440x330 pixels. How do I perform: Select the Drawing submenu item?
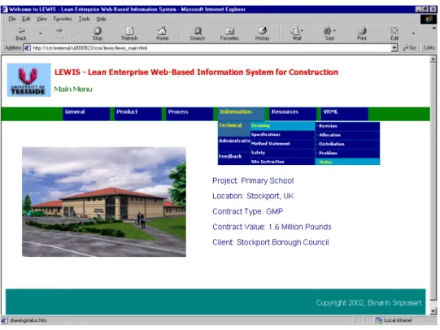[x=282, y=126]
